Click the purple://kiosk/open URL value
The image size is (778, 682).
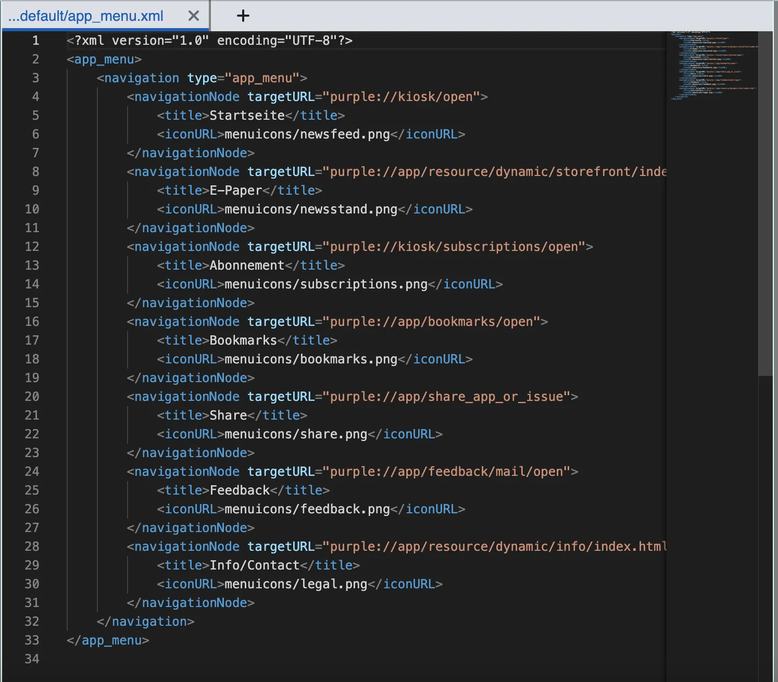pyautogui.click(x=401, y=97)
